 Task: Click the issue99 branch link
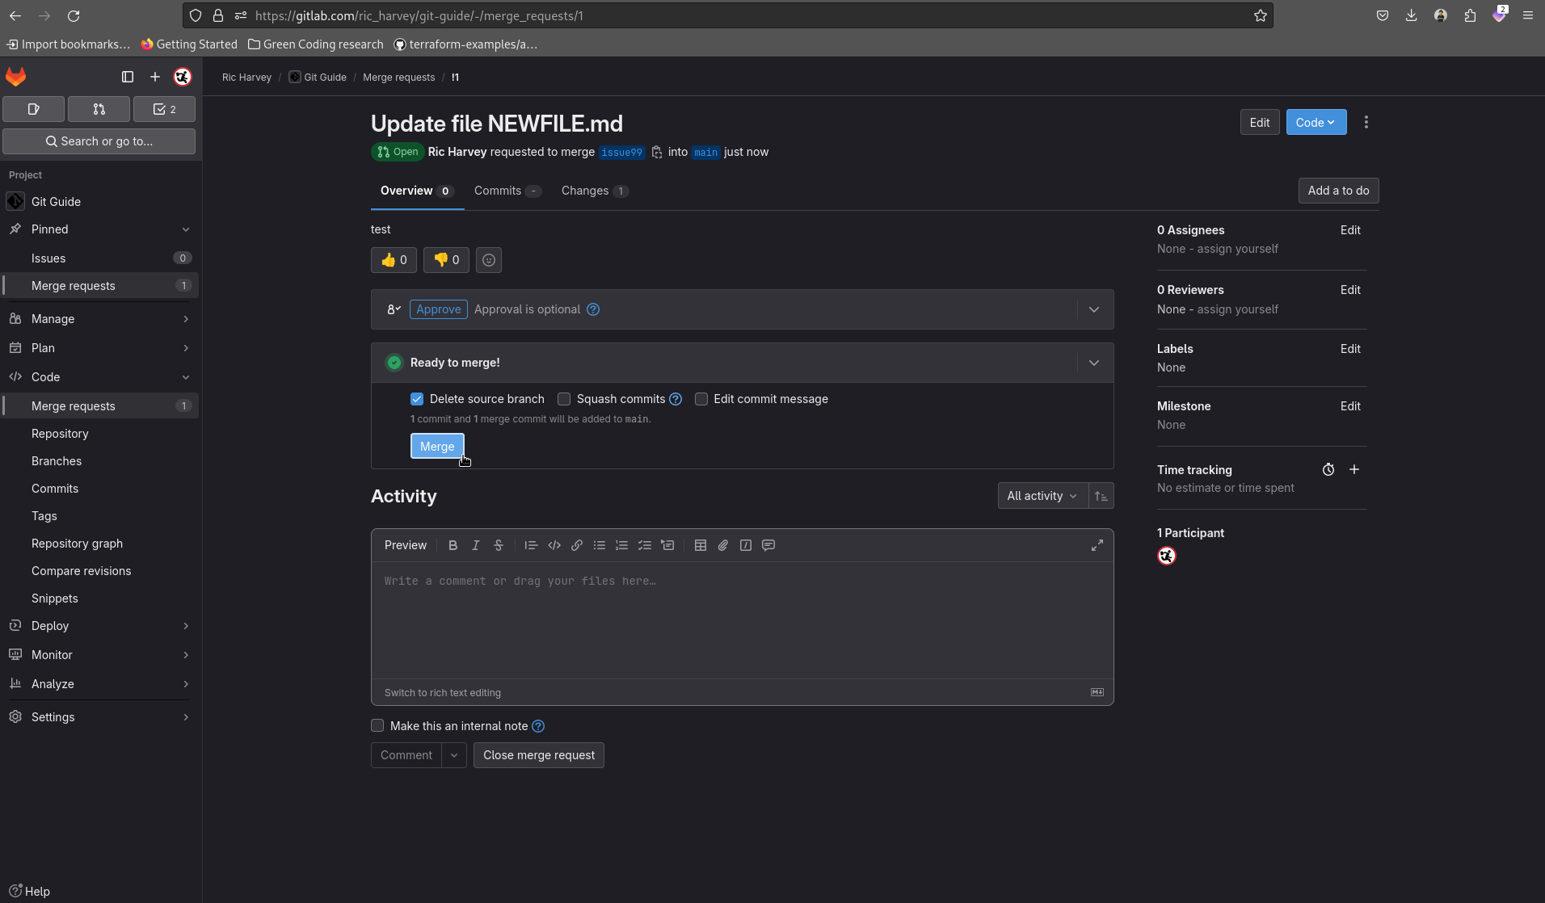click(621, 152)
